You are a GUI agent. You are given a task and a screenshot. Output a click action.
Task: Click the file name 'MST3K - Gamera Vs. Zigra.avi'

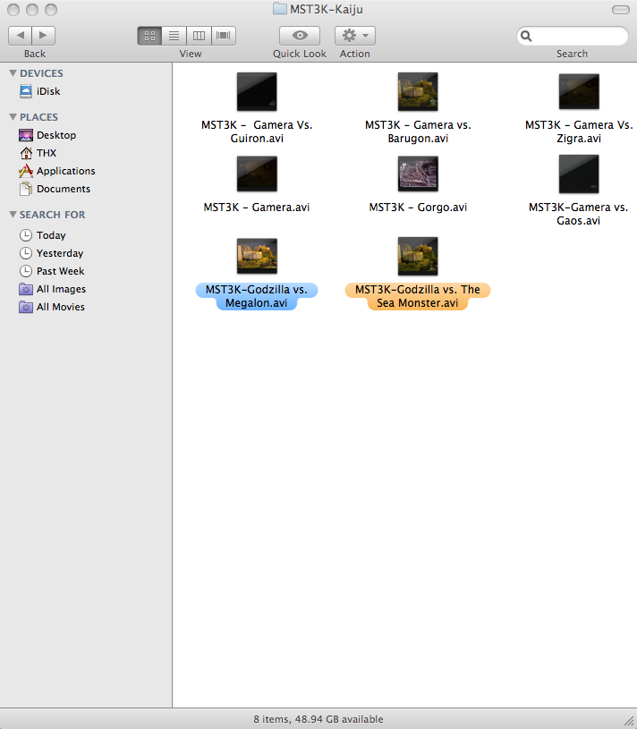tap(579, 131)
